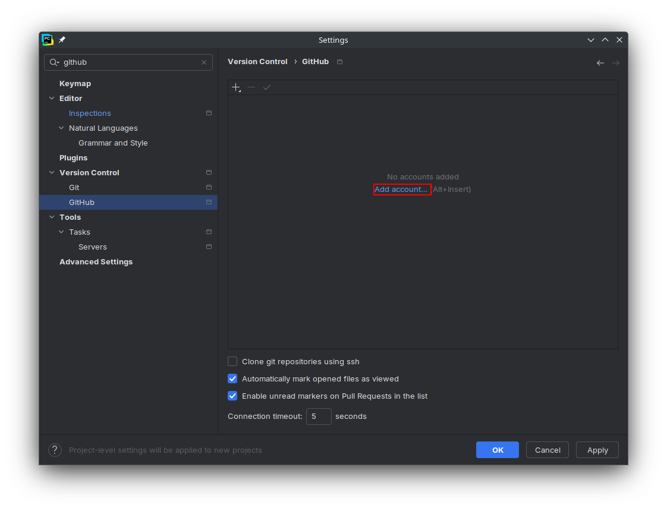Disable unread markers on Pull Requests checkbox
Image resolution: width=667 pixels, height=511 pixels.
pyautogui.click(x=232, y=396)
